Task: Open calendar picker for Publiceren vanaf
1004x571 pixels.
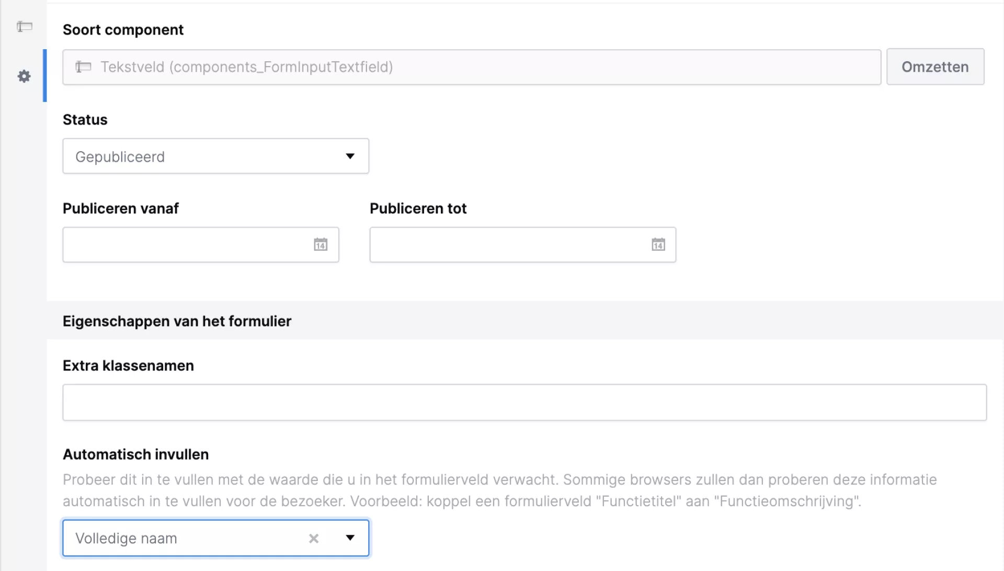Action: tap(321, 244)
